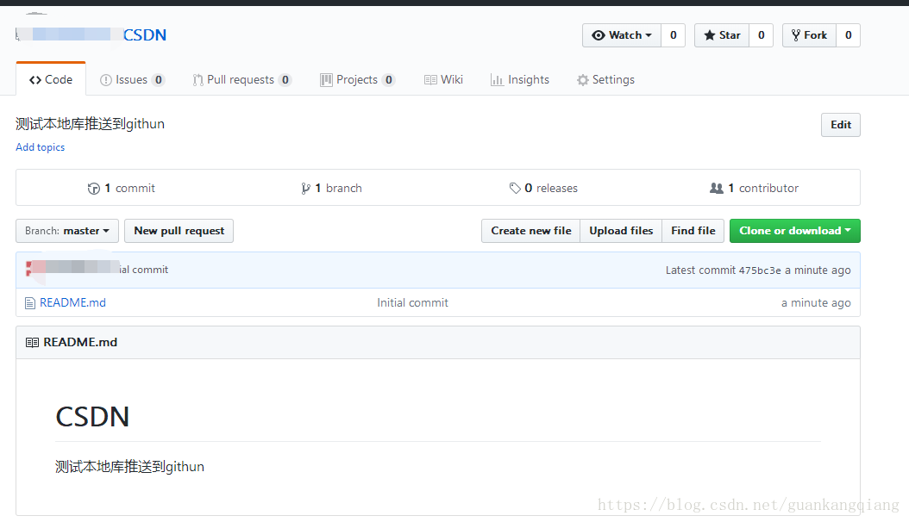Viewport: 909px width, 522px height.
Task: Click the commit author avatar
Action: coord(31,270)
